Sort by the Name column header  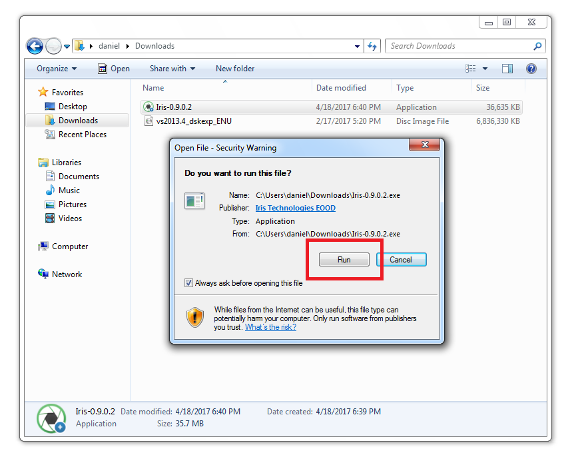tap(153, 88)
